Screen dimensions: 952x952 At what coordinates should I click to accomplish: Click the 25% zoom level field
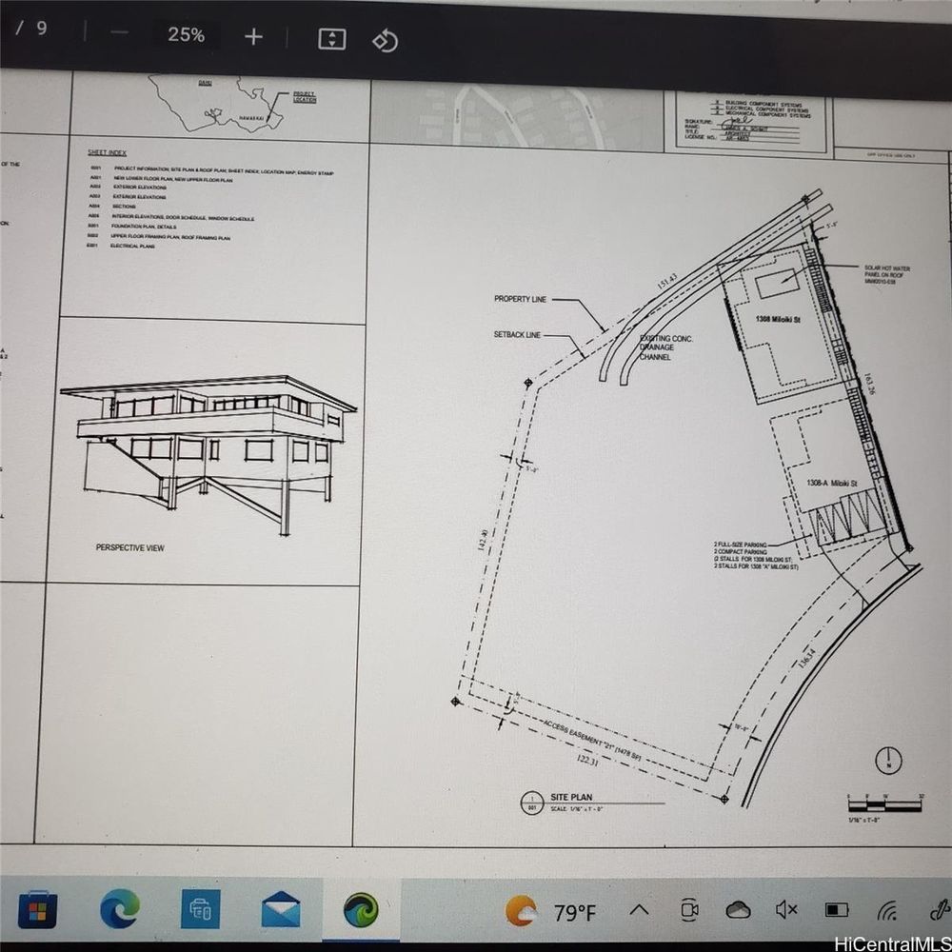click(x=186, y=35)
